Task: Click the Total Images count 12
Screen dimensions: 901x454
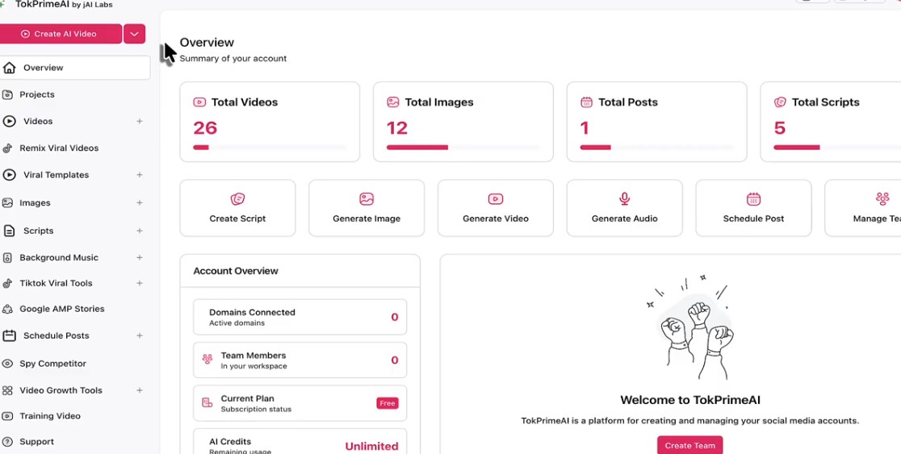Action: 397,128
